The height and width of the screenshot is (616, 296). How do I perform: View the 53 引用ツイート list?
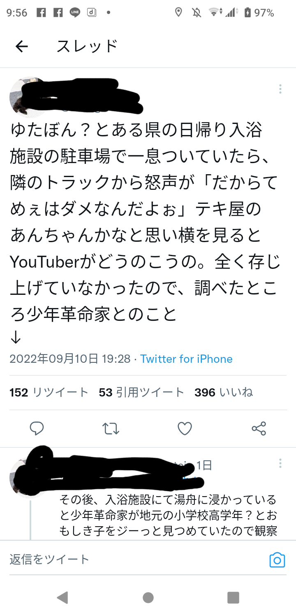point(141,392)
